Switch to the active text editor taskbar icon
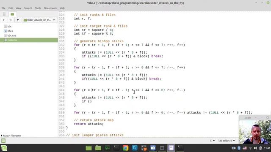The width and height of the screenshot is (271, 152). [x=171, y=148]
